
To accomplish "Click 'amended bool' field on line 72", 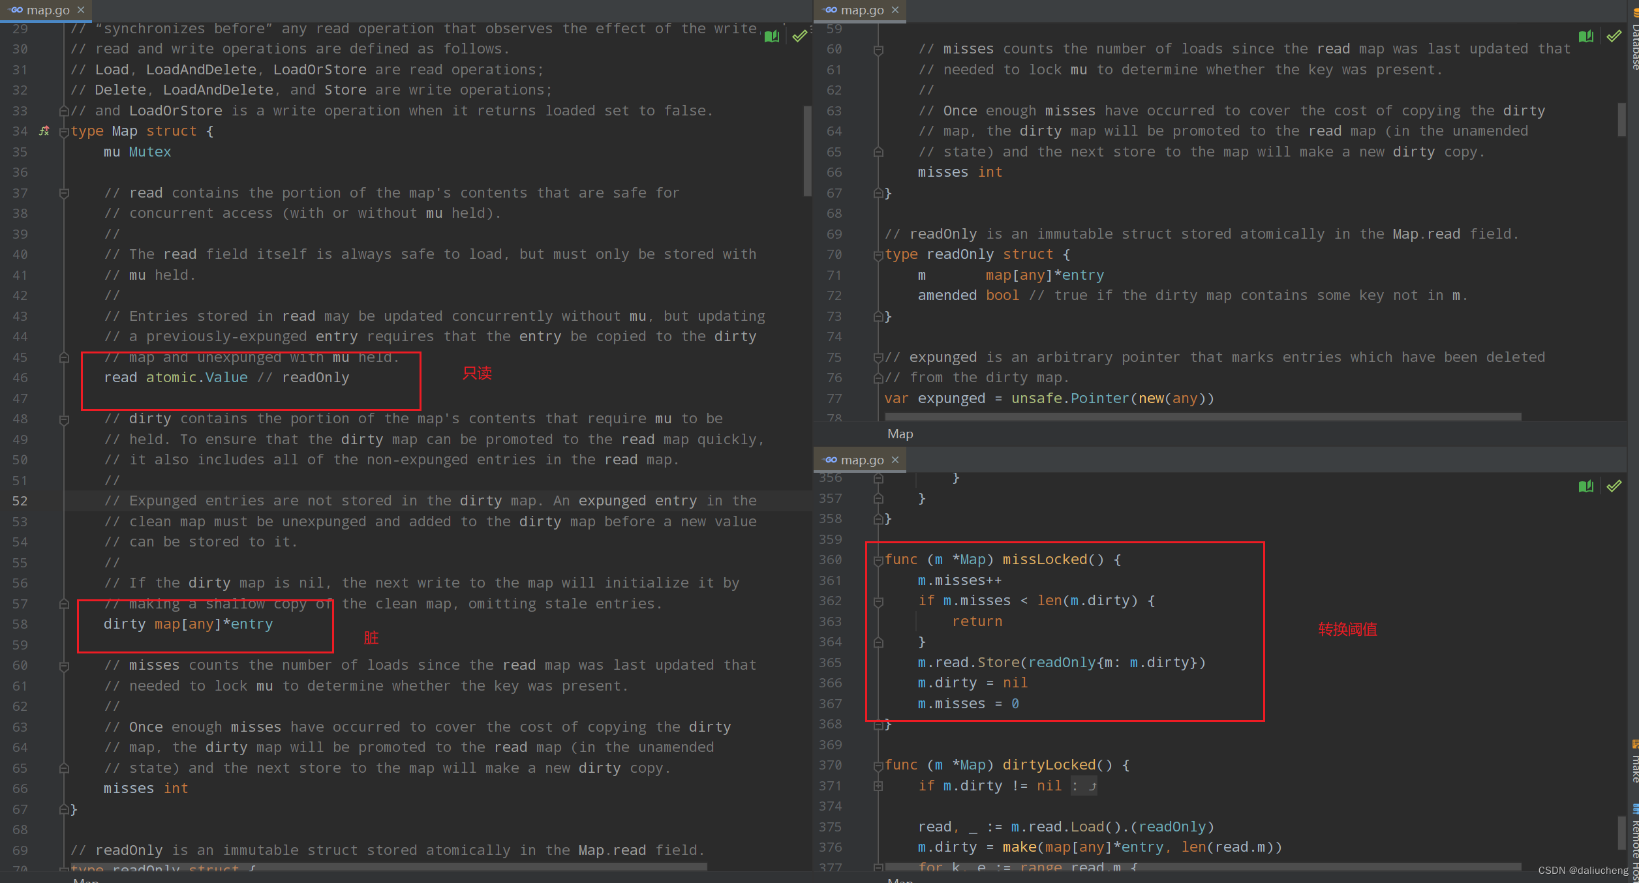I will pos(968,295).
